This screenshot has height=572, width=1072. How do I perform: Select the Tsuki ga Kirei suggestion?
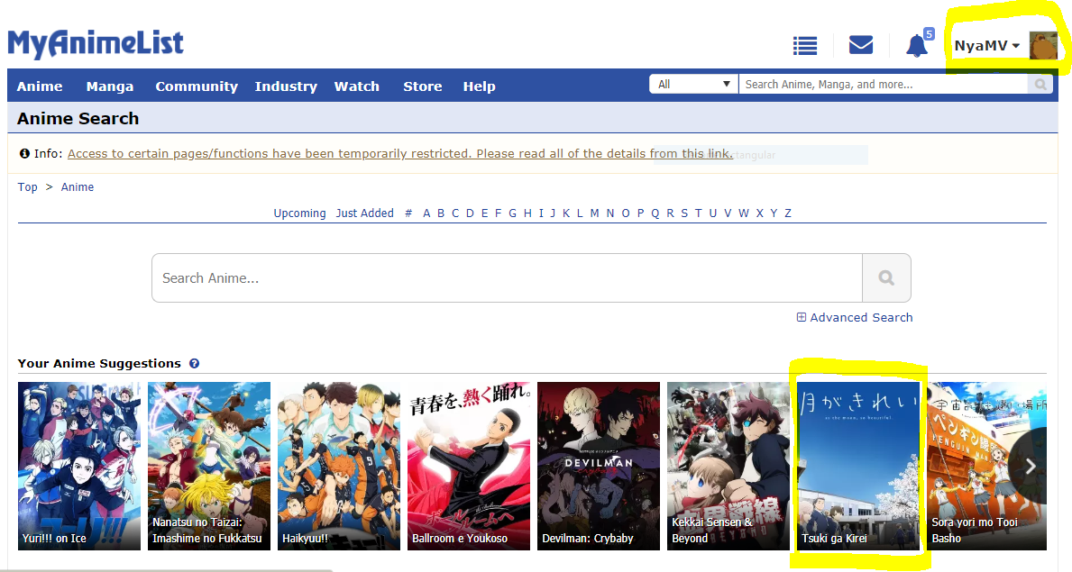(857, 466)
